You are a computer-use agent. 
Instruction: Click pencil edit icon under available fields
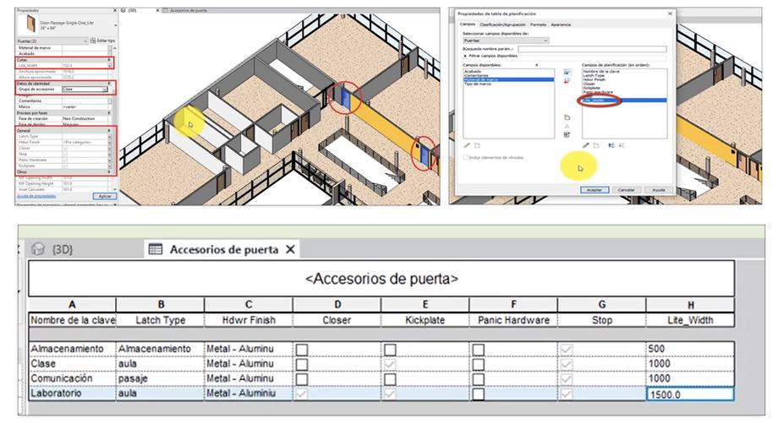coord(467,145)
